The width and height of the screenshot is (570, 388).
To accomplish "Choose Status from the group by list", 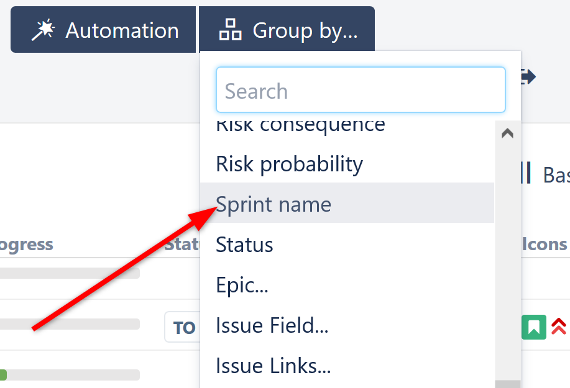I will tap(244, 245).
